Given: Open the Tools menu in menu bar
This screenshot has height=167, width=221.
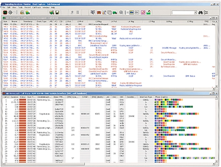Looking at the screenshot, I should coord(20,7).
